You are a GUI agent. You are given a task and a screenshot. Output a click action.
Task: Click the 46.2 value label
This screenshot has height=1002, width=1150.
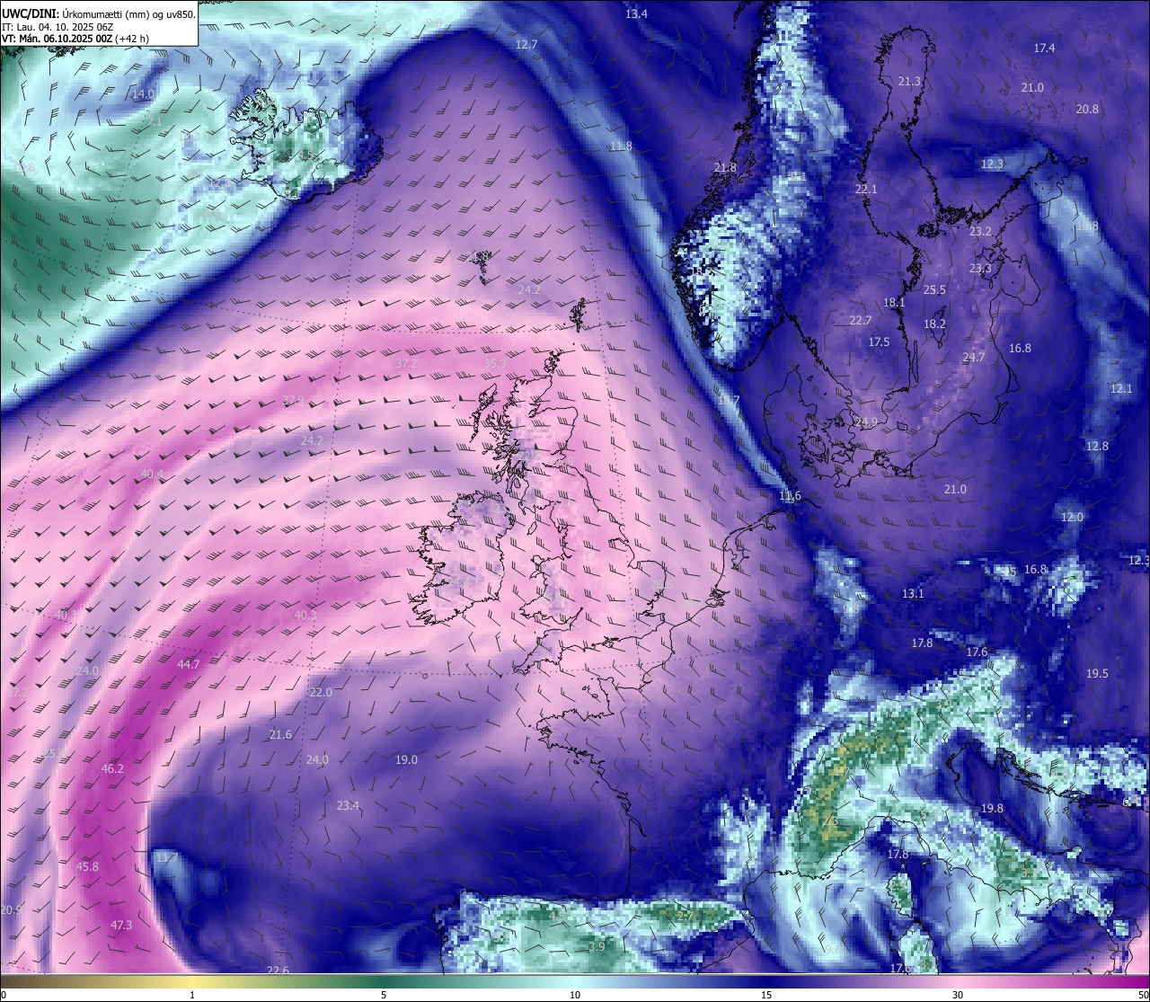click(112, 768)
